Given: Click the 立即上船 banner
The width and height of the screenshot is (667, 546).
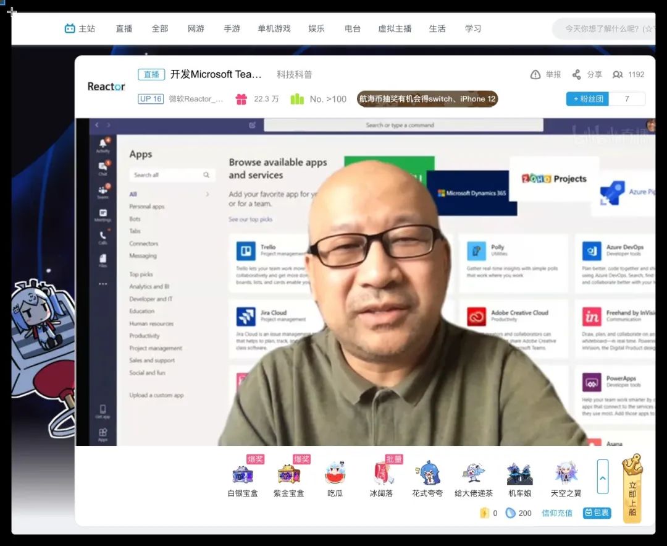Looking at the screenshot, I should 632,488.
